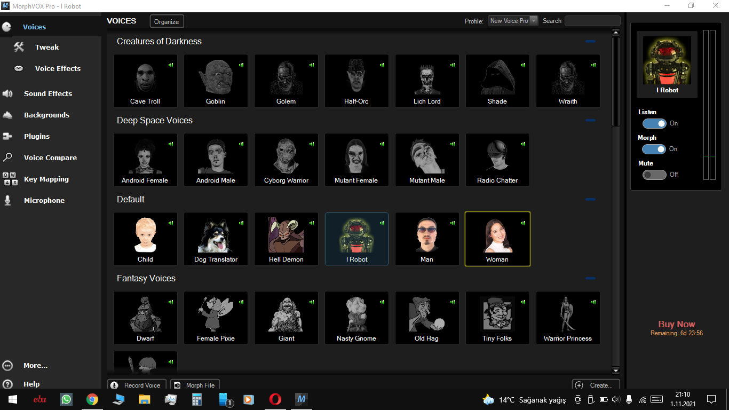Choose the Cyborg Warrior voice
The image size is (729, 410).
click(x=286, y=160)
